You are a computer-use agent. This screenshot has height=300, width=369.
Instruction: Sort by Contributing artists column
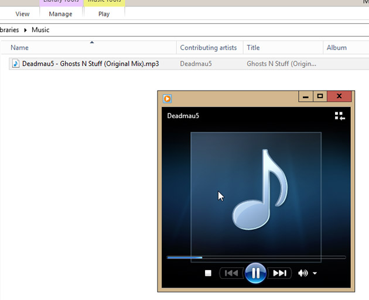(x=209, y=48)
